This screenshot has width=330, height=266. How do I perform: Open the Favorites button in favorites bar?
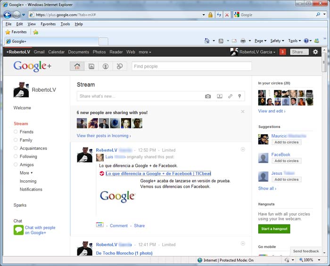coord(16,32)
